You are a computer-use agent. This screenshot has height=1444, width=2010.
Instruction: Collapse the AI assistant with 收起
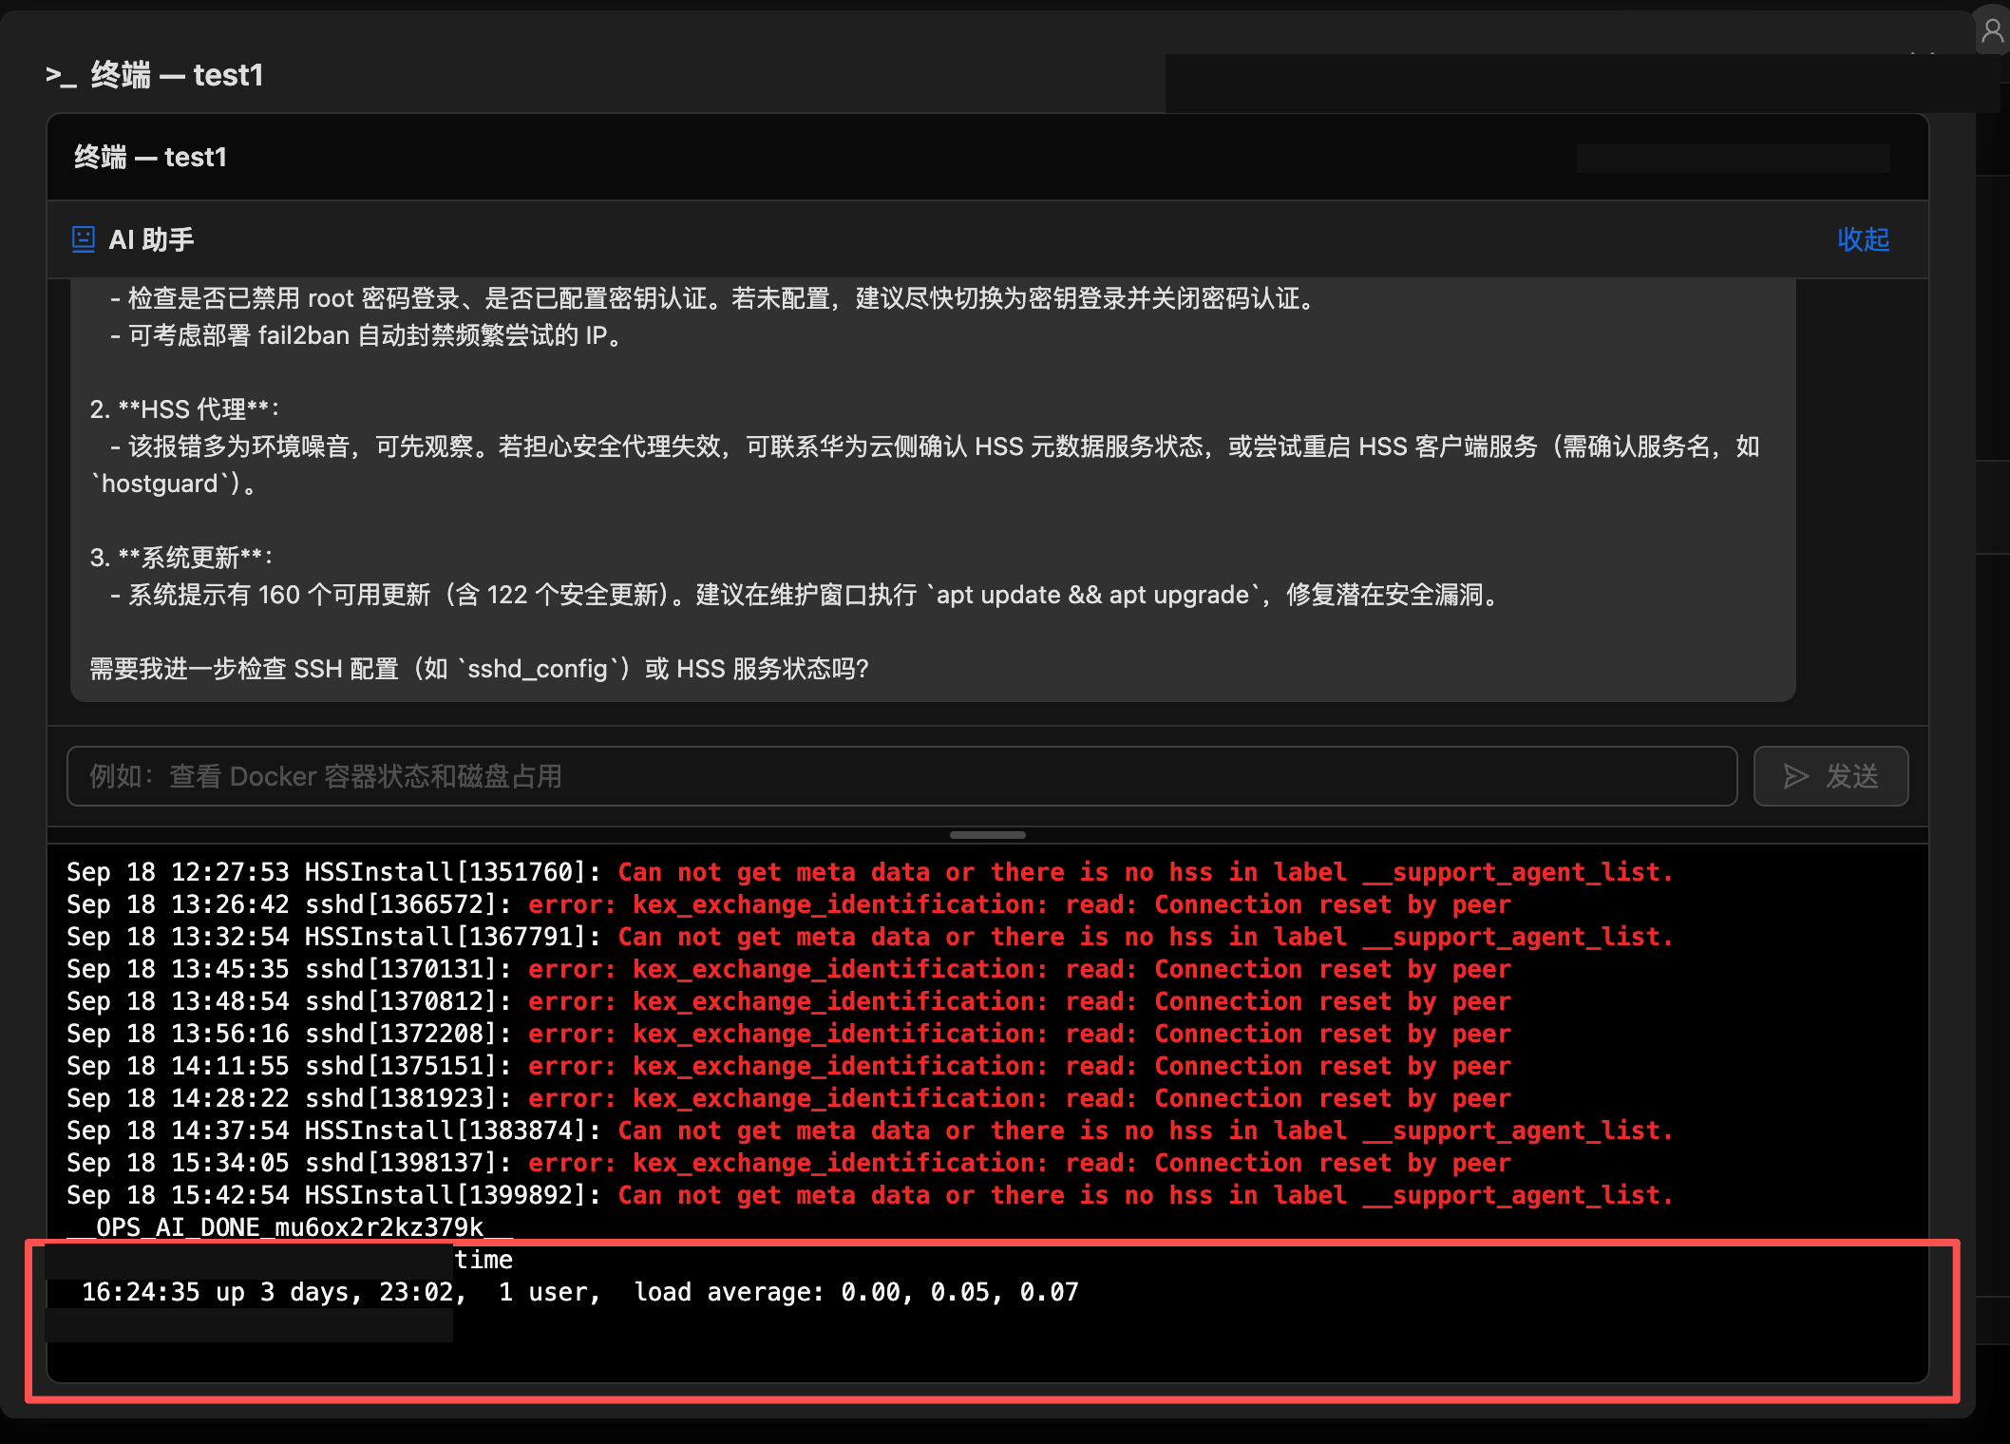pos(1863,239)
